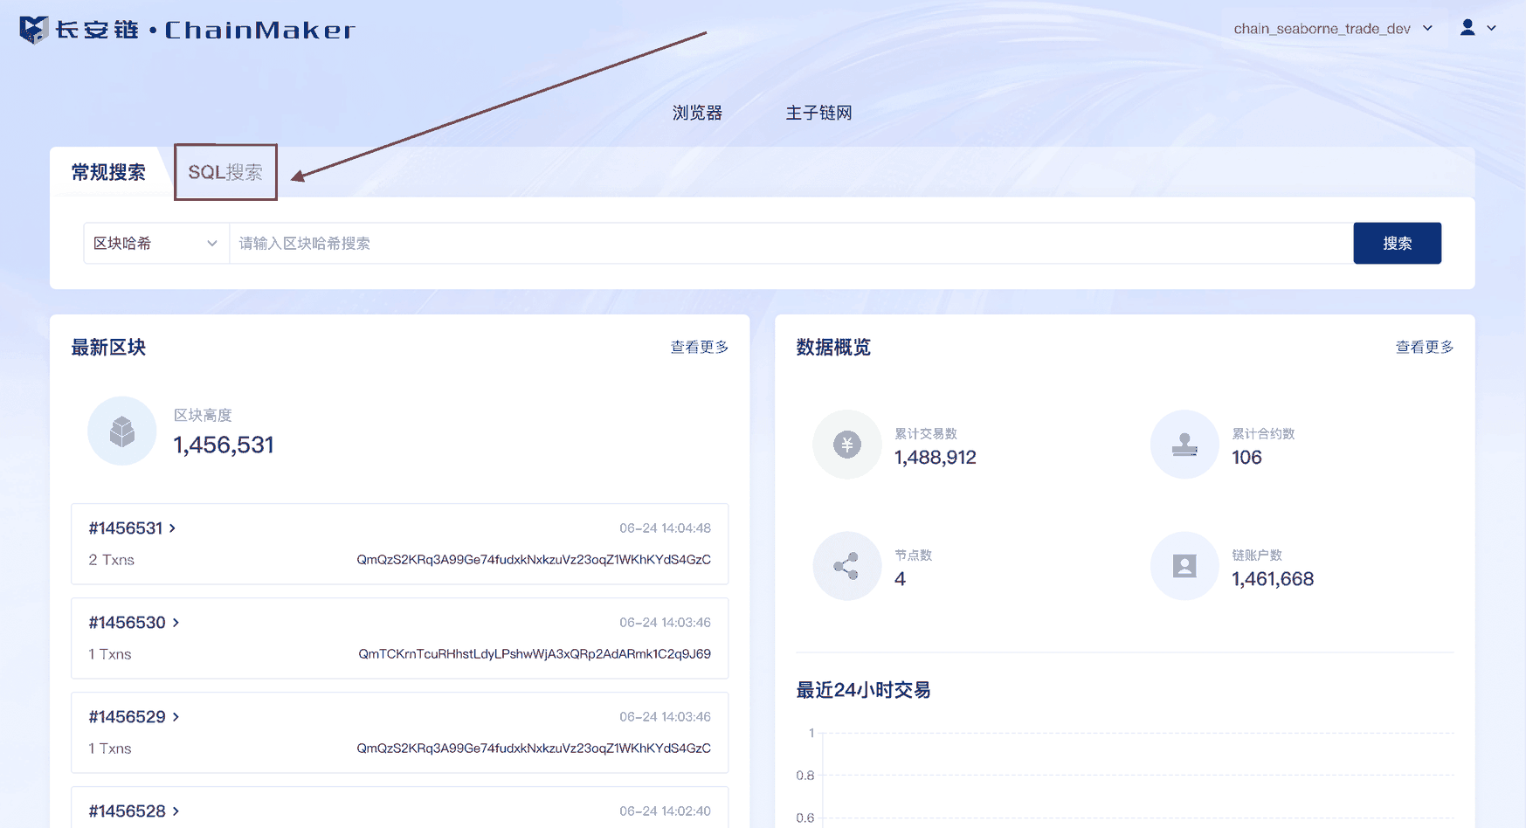Open block #1456531 details chevron

tap(173, 528)
